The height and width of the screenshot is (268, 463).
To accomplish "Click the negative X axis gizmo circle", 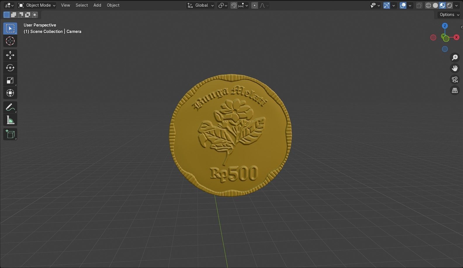I will 433,37.
